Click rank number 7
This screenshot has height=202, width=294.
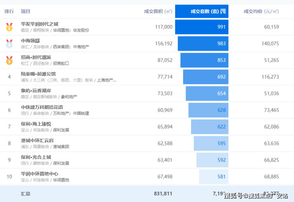(x=9, y=127)
